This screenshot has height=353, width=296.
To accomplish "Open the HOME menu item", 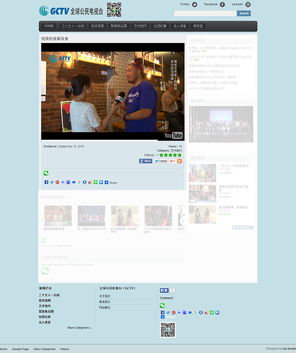I will [x=49, y=26].
